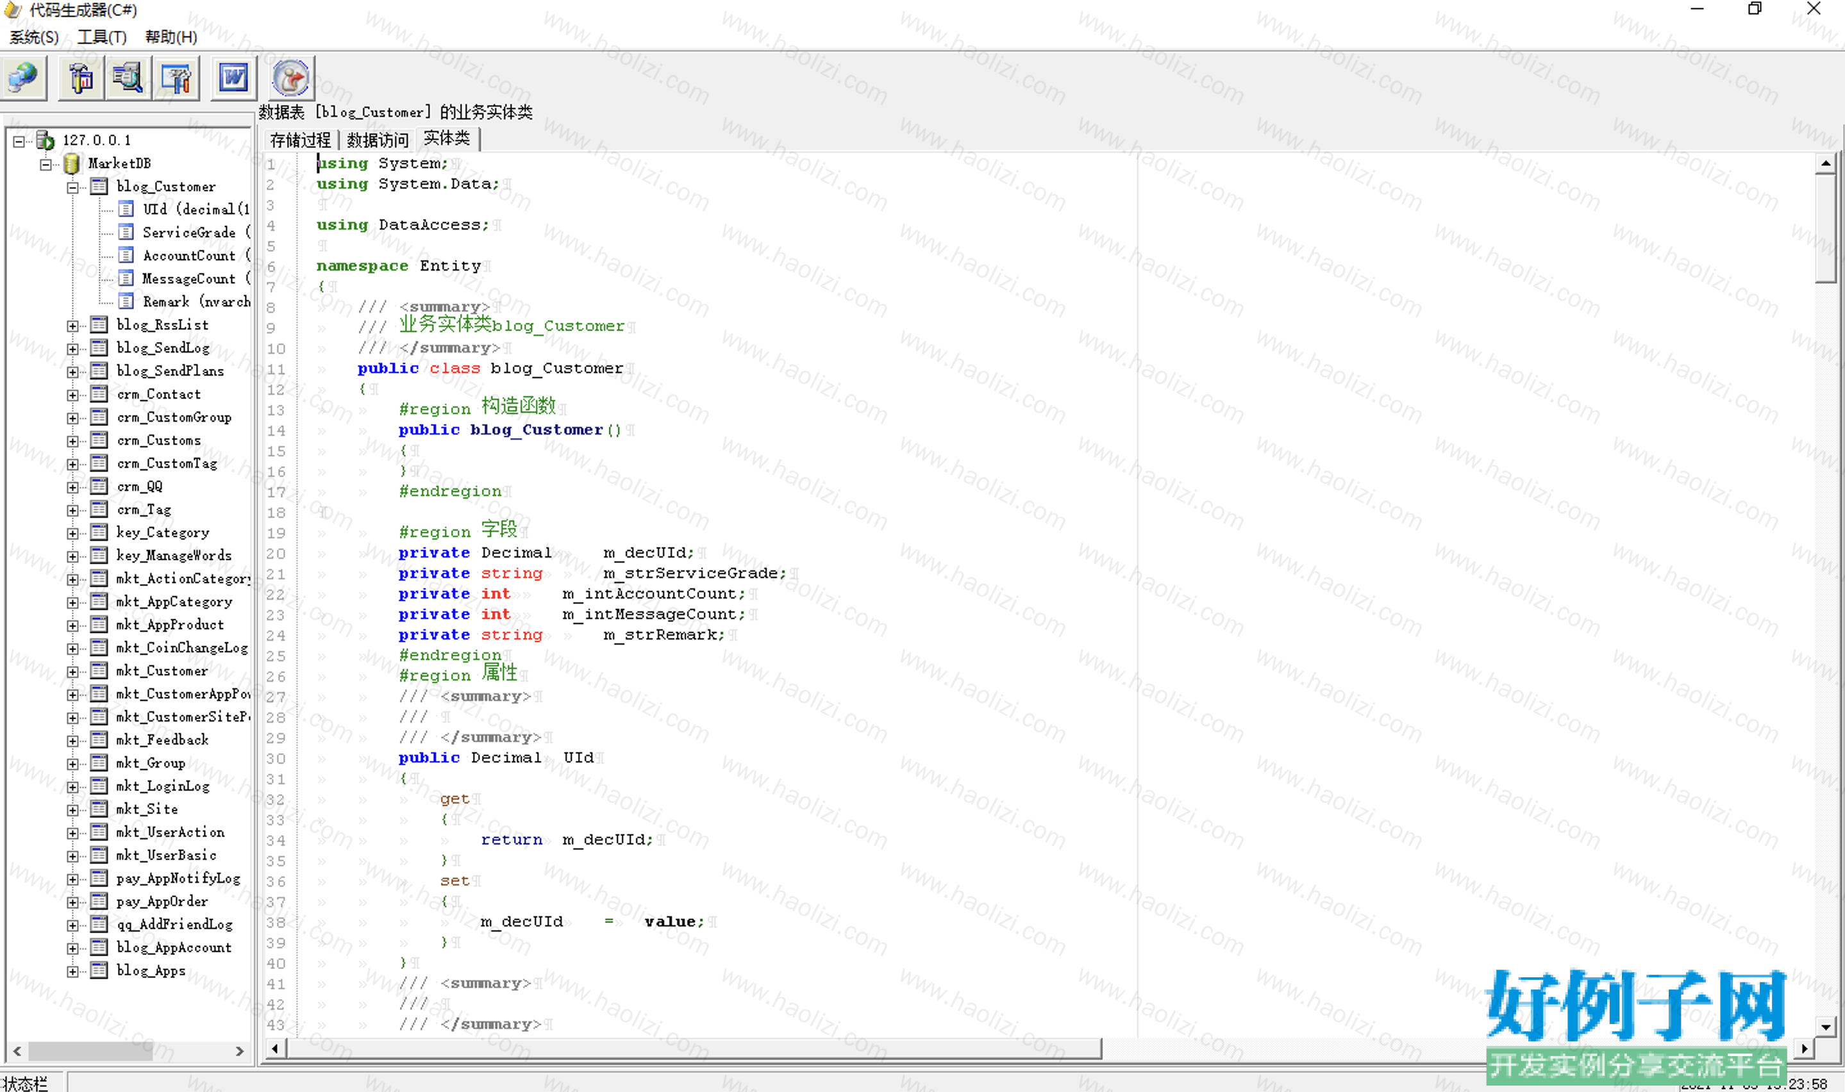This screenshot has height=1092, width=1845.
Task: Click the blog_Apps table icon
Action: point(99,971)
